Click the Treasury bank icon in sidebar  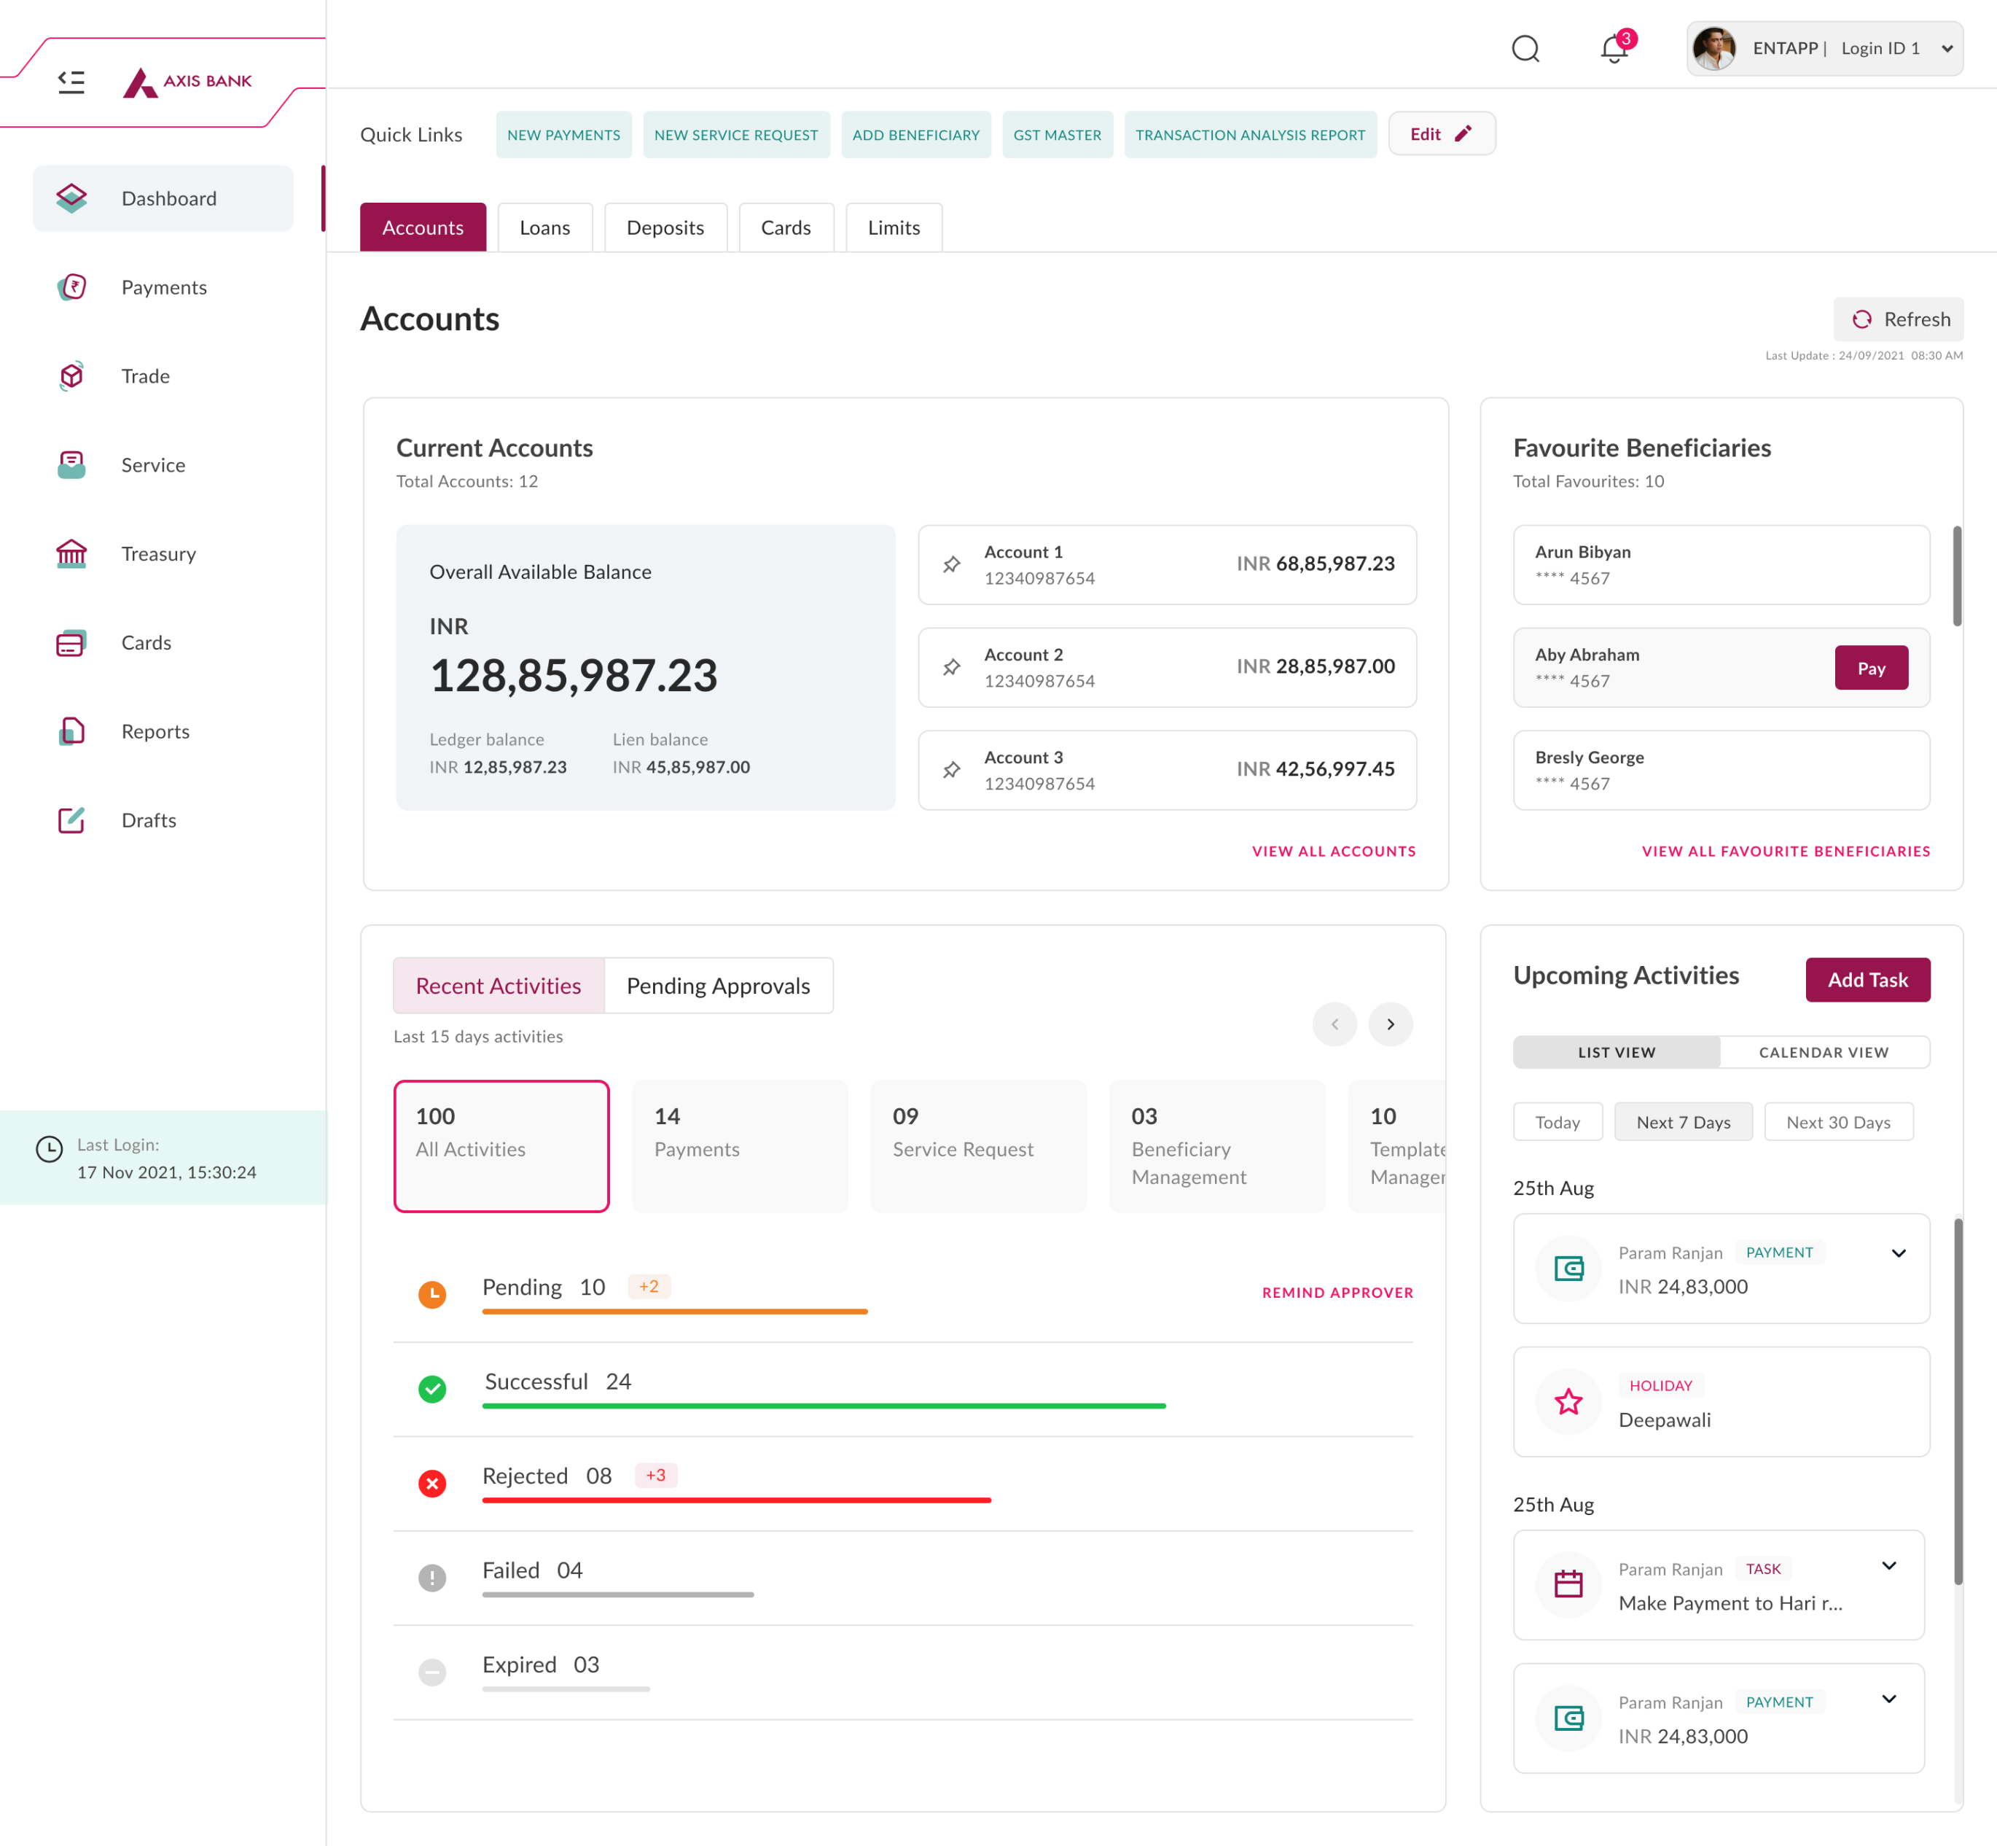(71, 553)
